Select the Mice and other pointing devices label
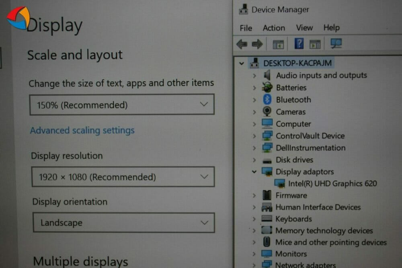The height and width of the screenshot is (268, 402). point(331,242)
